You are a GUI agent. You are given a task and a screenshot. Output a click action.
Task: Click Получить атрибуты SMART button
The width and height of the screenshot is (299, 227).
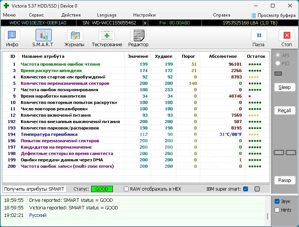point(34,189)
